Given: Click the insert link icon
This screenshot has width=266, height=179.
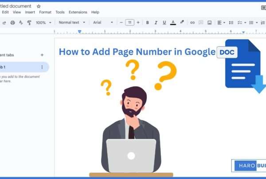Looking at the screenshot, I should coord(192,23).
